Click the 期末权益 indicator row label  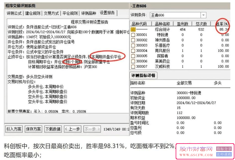pyautogui.click(x=137, y=118)
